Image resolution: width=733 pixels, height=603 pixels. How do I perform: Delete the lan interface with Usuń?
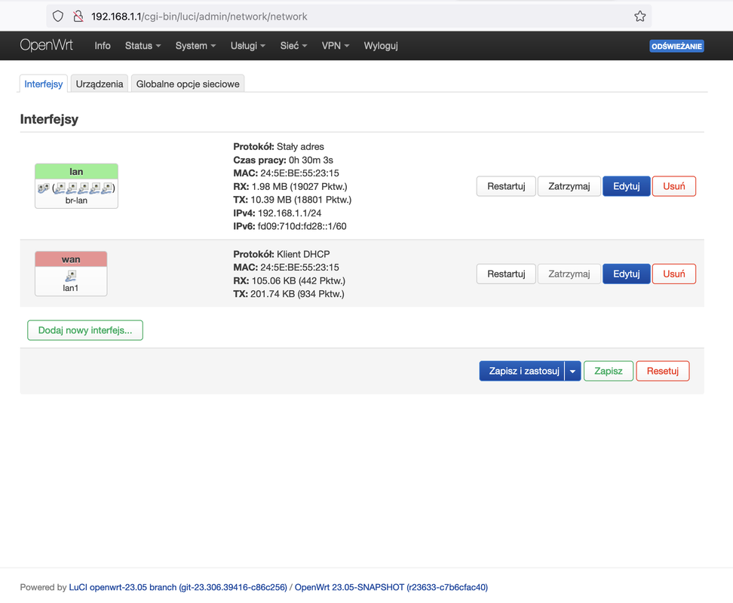point(674,186)
